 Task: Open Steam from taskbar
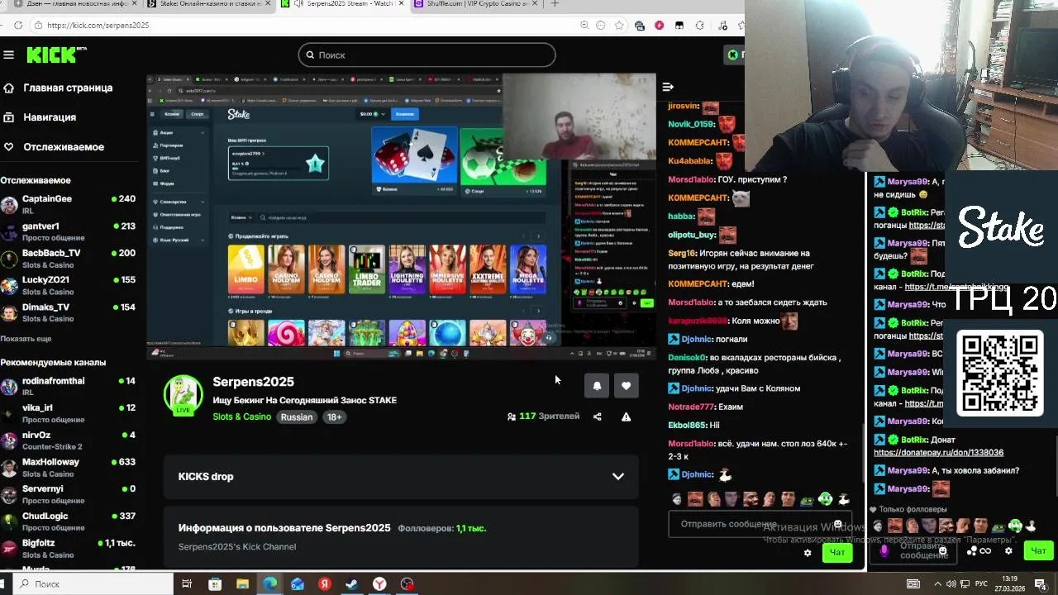(351, 584)
